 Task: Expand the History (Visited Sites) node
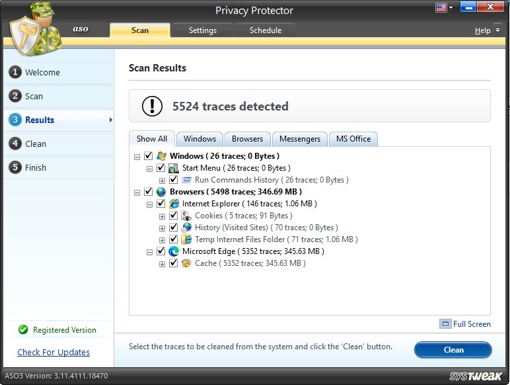point(162,228)
